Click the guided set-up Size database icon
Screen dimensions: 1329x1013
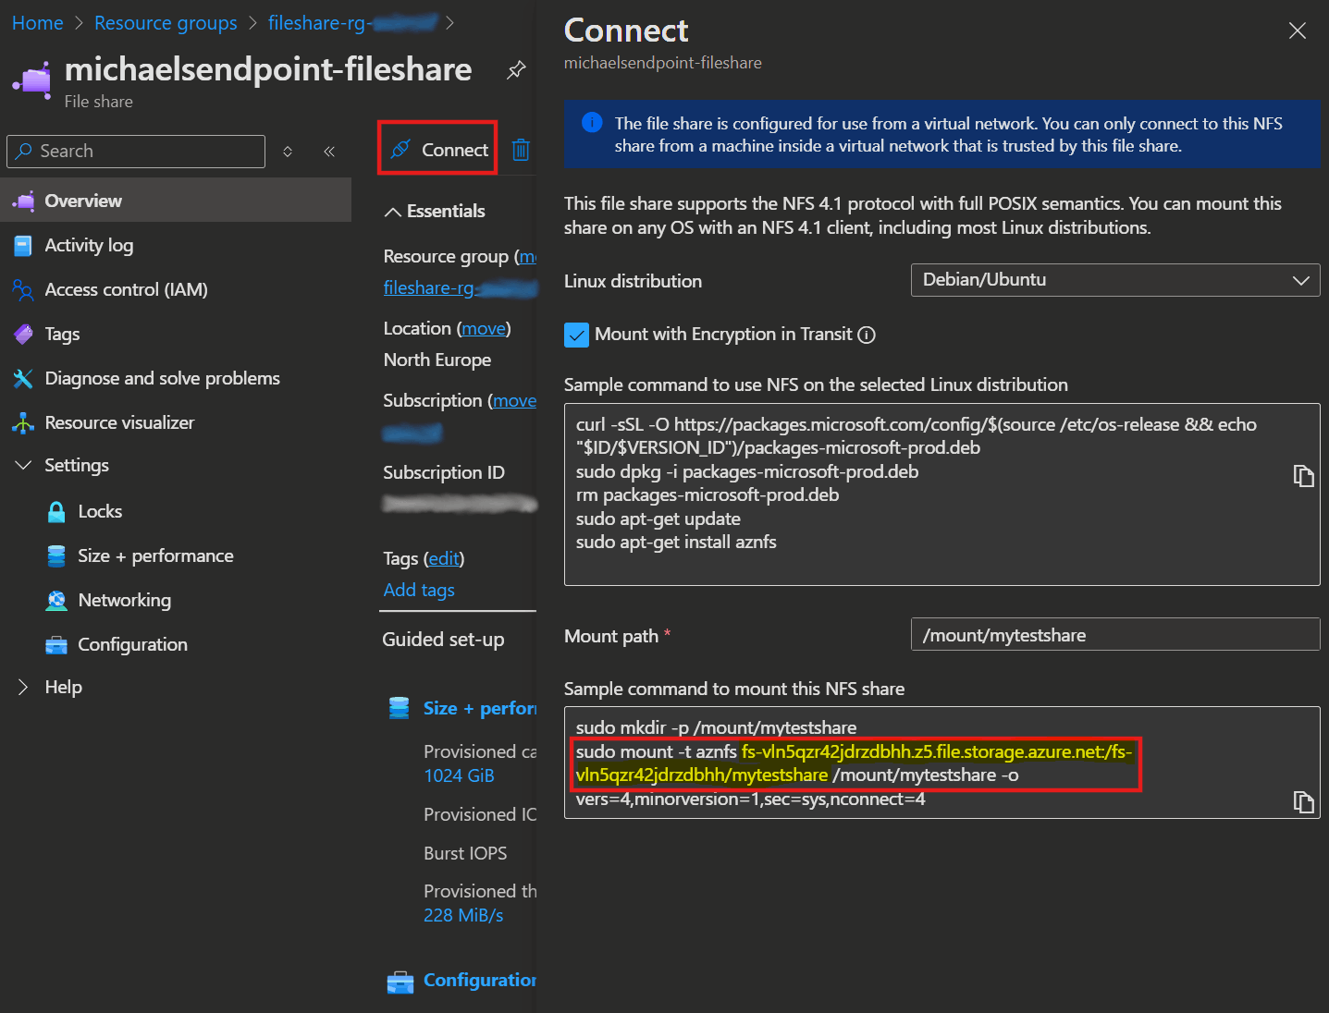coord(400,708)
